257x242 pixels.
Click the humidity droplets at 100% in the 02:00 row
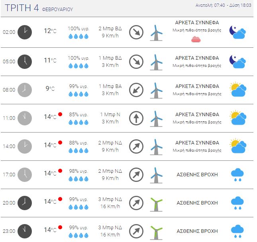[78, 36]
